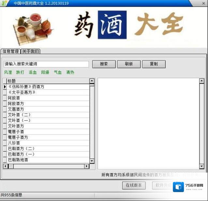Select the 八珍酒 list entry
This screenshot has width=208, height=201.
tap(14, 143)
